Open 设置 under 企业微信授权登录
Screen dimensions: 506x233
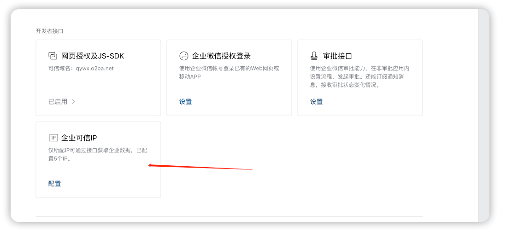tap(185, 102)
